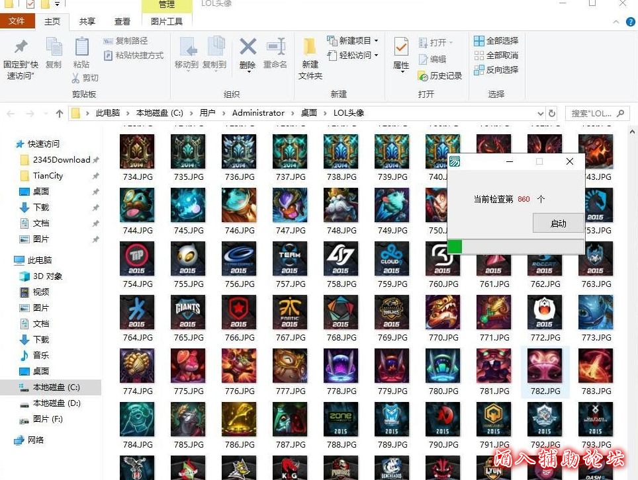Switch to the Home (主页) tab
The width and height of the screenshot is (638, 480).
[52, 22]
